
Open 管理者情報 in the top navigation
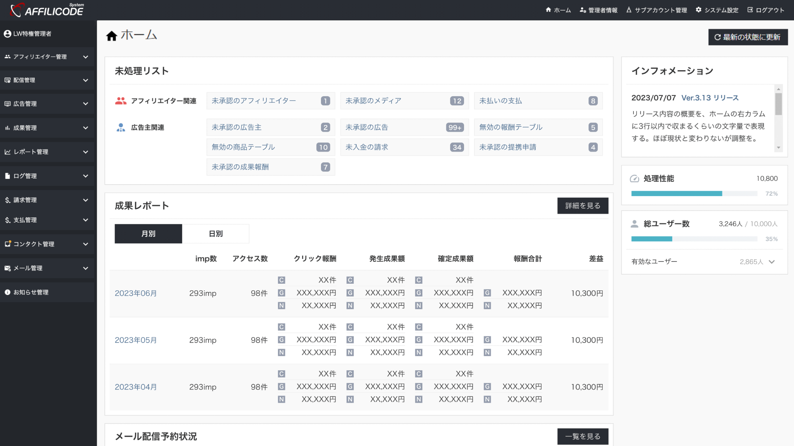click(598, 10)
